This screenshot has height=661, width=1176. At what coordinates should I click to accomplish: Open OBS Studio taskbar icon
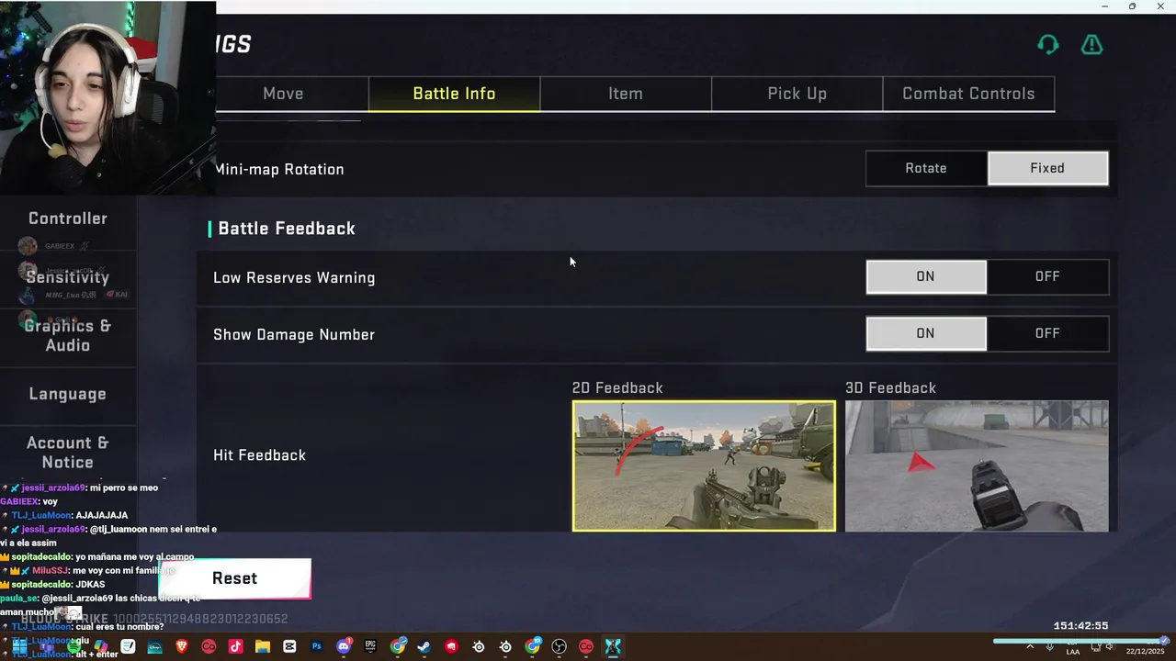[559, 647]
